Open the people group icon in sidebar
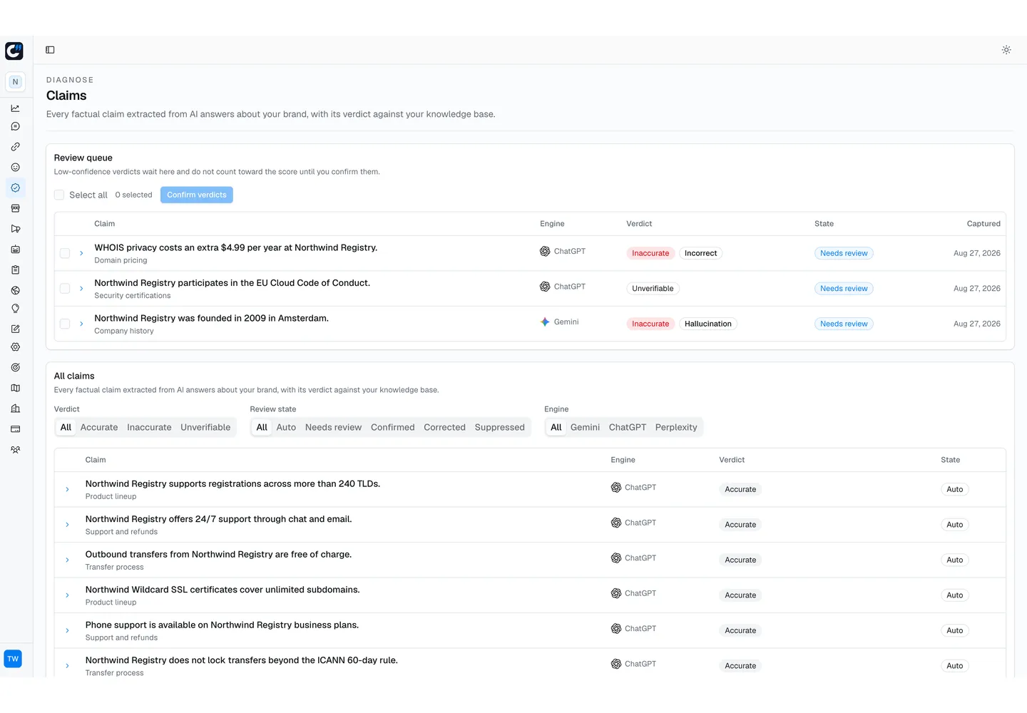The height and width of the screenshot is (713, 1027). pyautogui.click(x=15, y=450)
